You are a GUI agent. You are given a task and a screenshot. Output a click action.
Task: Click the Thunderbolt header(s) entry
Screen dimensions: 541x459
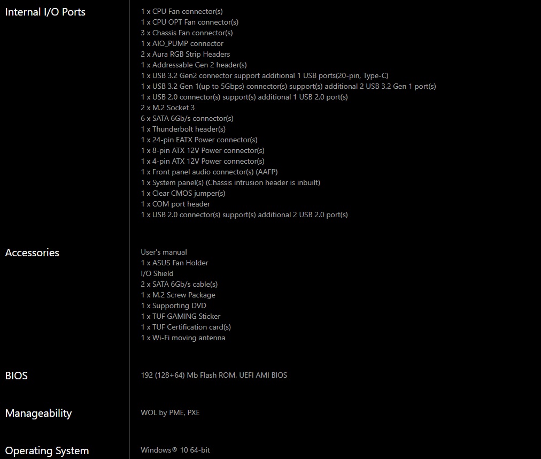click(x=183, y=129)
